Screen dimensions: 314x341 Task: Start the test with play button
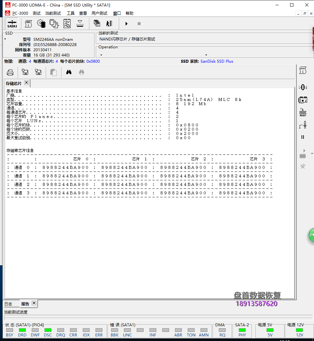(127, 24)
